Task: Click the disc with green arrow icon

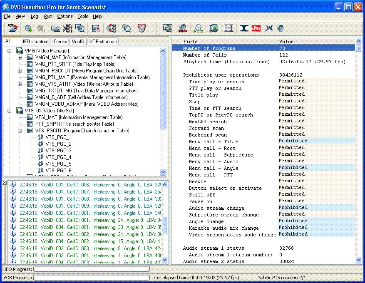Action: point(28,28)
